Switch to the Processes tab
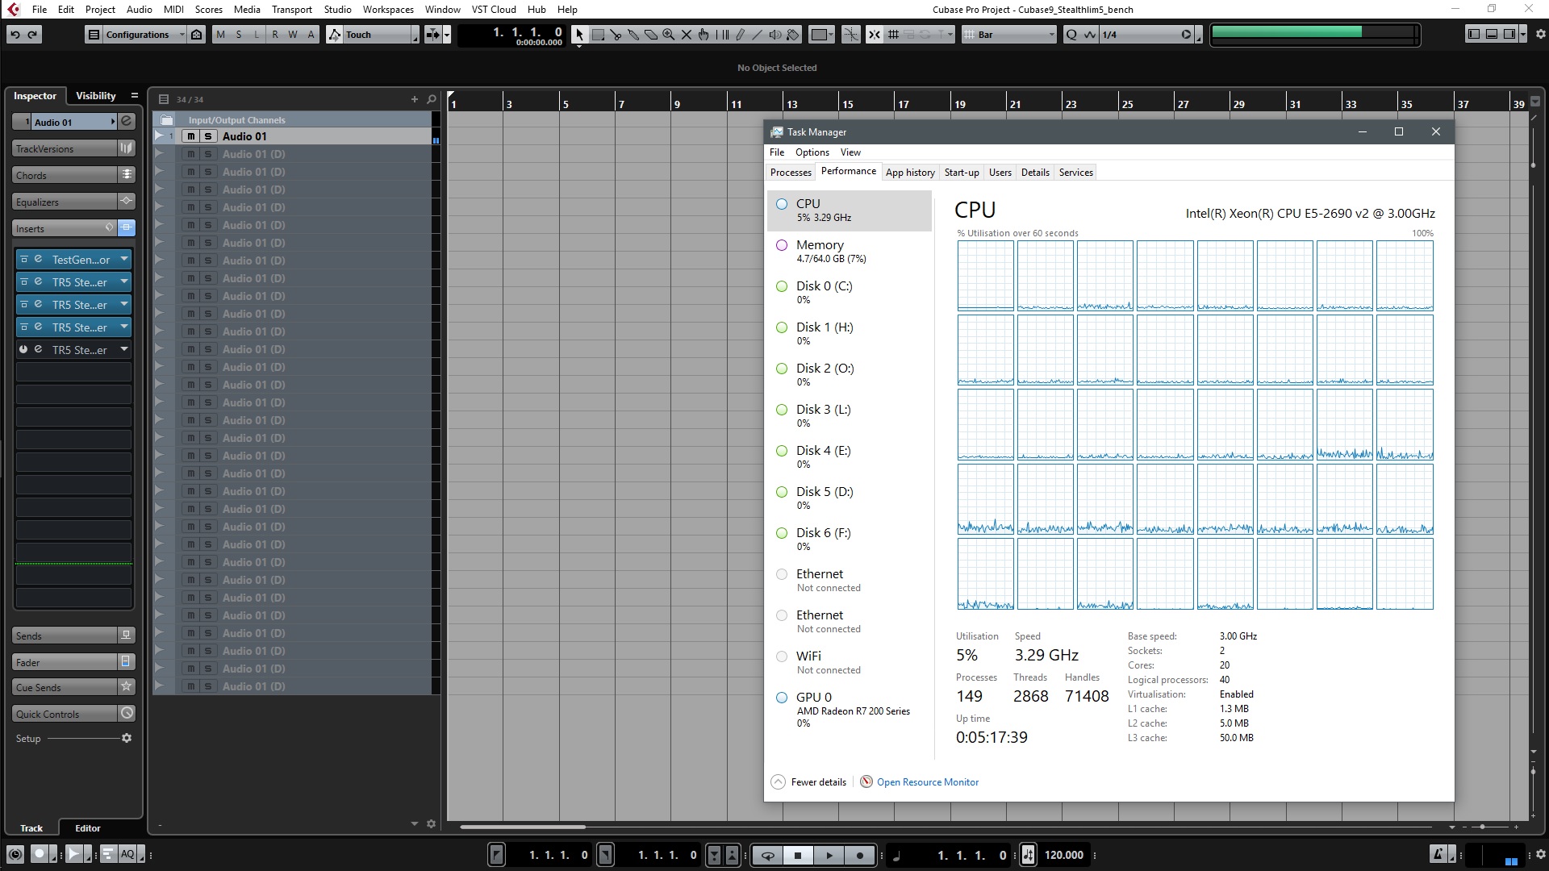 pyautogui.click(x=790, y=173)
